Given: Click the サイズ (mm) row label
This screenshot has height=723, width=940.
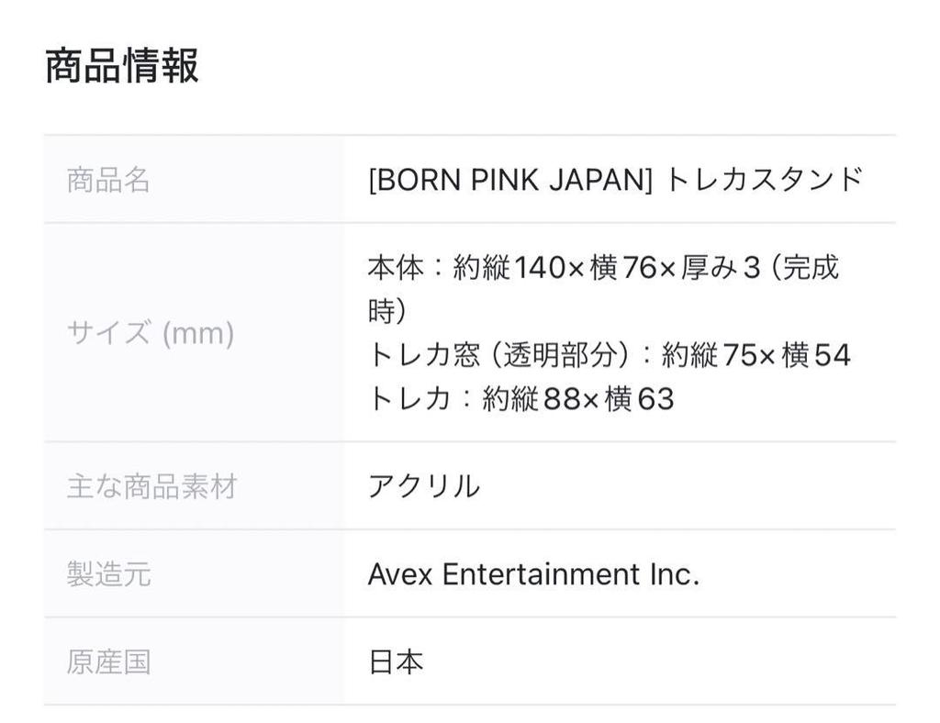Looking at the screenshot, I should point(151,333).
